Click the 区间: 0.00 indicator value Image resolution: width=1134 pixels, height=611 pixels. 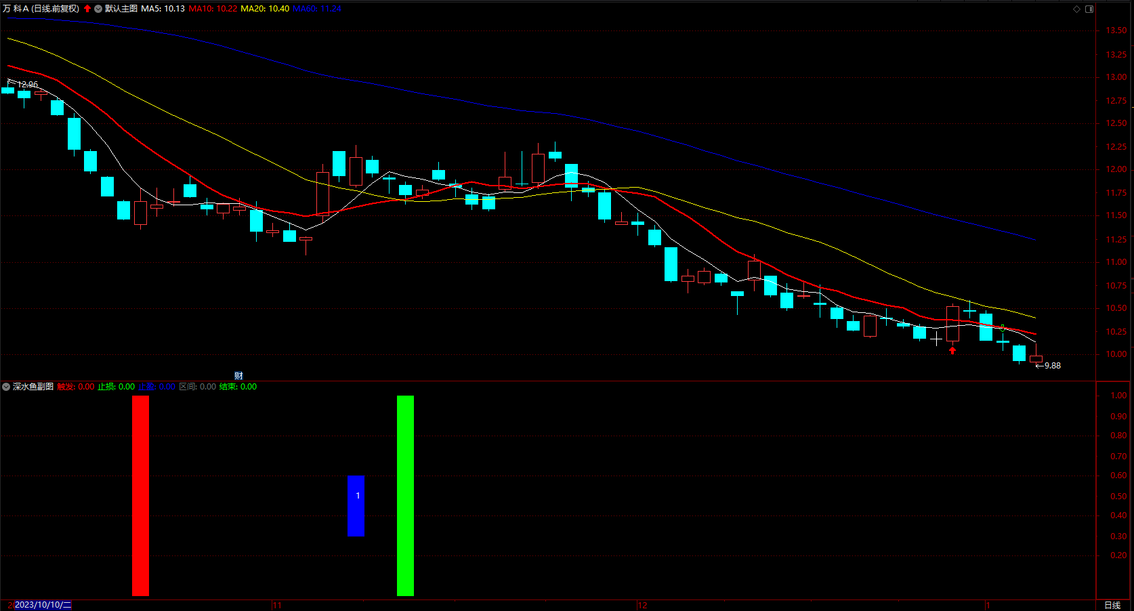pyautogui.click(x=198, y=387)
